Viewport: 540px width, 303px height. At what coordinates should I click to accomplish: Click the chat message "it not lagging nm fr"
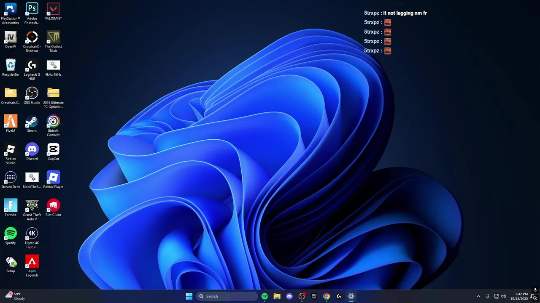[x=405, y=13]
